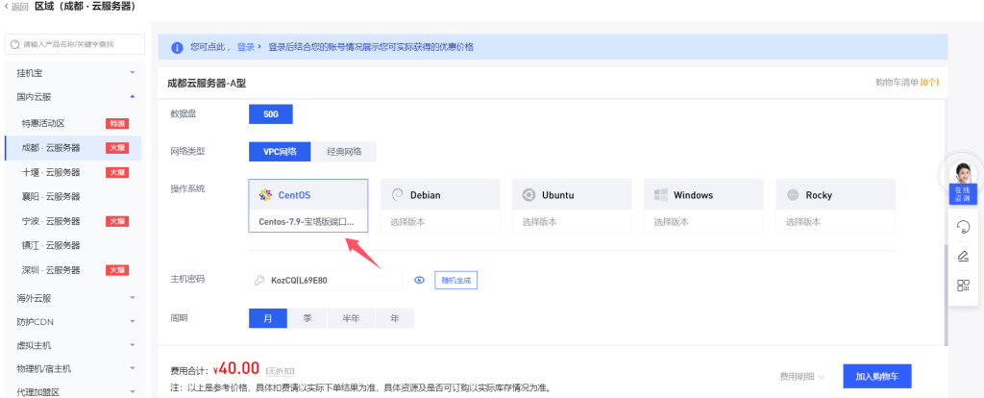Click the 火爆 badge beside 宁波·云服务器
The image size is (984, 398).
117,221
